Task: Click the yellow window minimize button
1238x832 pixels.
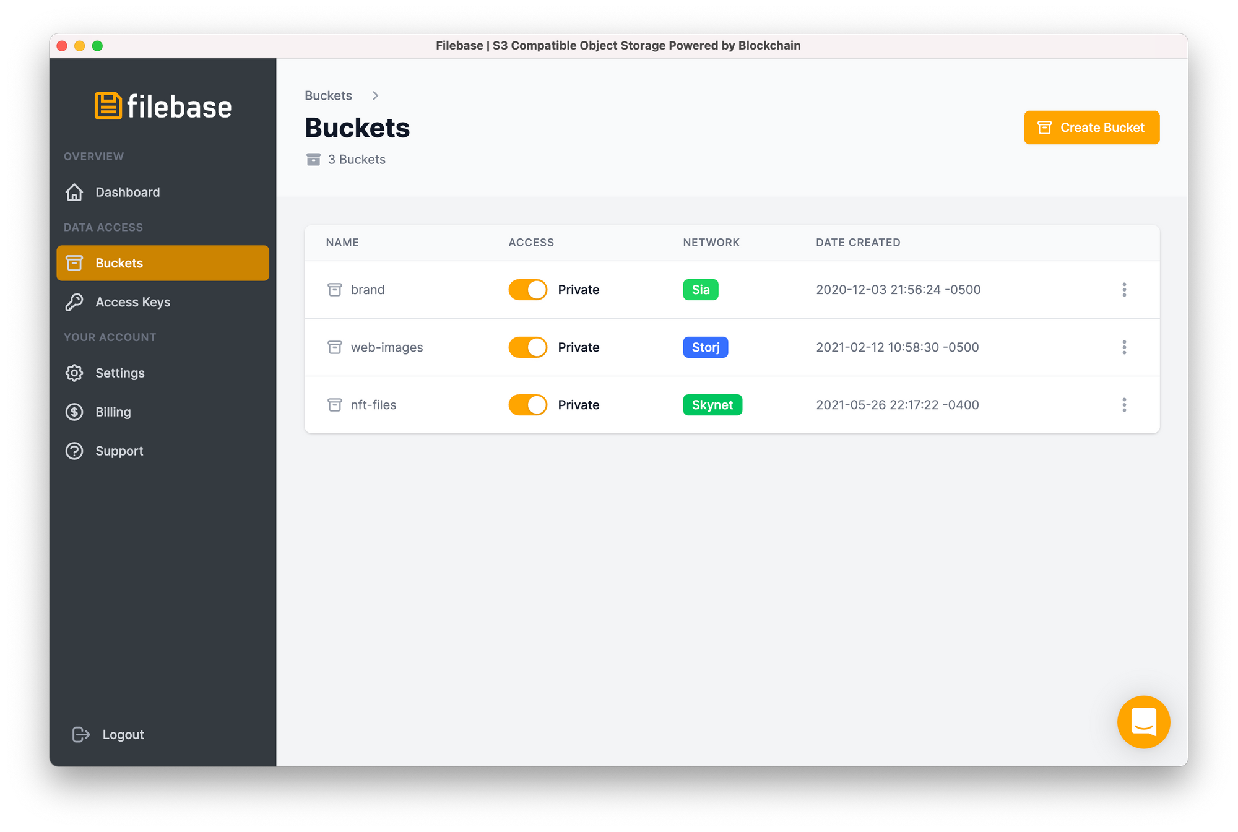Action: 79,46
